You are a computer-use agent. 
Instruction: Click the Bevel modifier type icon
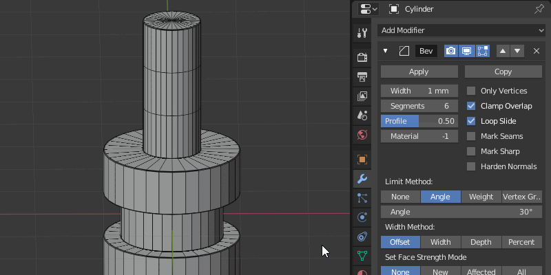click(404, 51)
